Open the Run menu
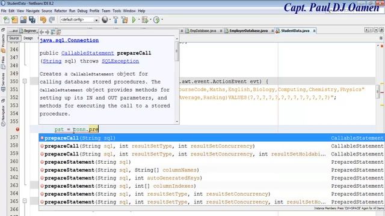The height and width of the screenshot is (216, 385). click(72, 11)
